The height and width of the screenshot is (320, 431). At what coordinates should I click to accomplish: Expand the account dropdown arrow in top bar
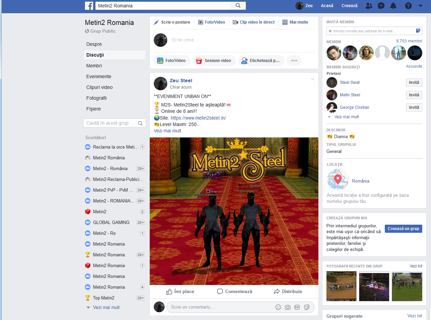click(x=420, y=6)
